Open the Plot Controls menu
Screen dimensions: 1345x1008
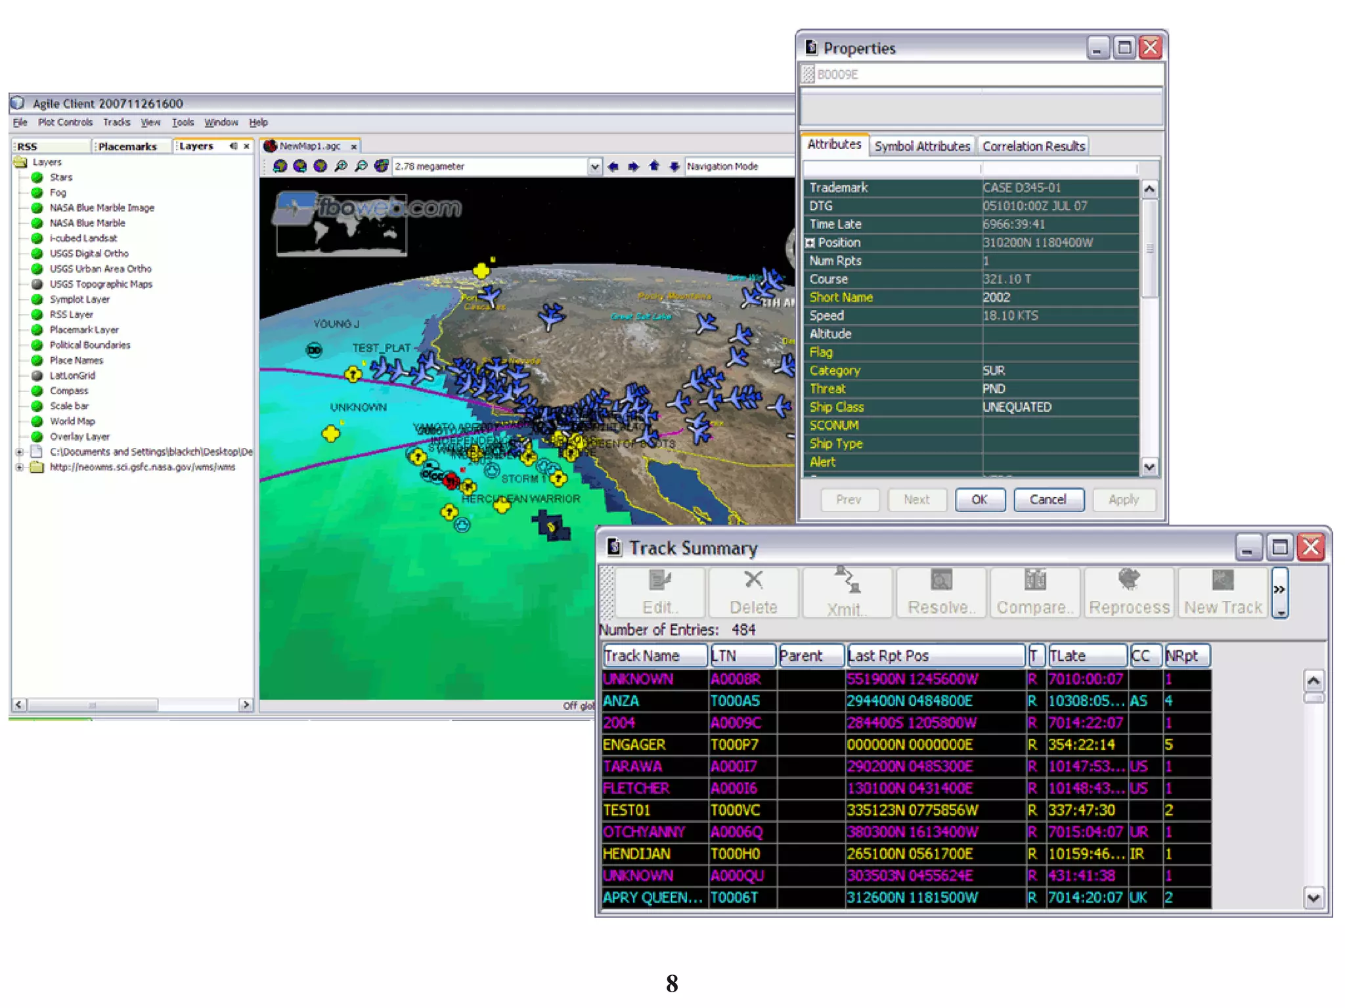point(65,122)
